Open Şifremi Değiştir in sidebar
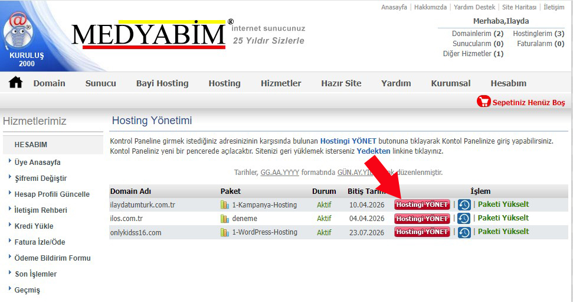The image size is (573, 302). click(41, 178)
